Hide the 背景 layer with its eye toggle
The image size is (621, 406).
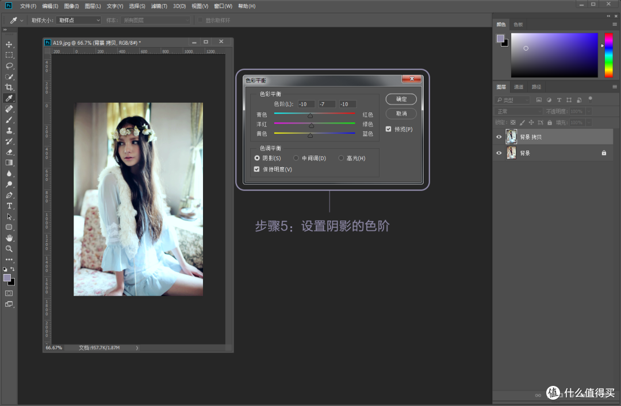(499, 153)
